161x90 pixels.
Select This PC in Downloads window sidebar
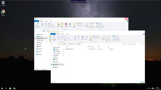[x=39, y=52]
